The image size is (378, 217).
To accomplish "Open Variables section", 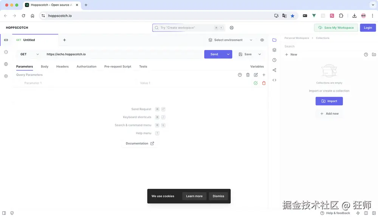I will 257,66.
